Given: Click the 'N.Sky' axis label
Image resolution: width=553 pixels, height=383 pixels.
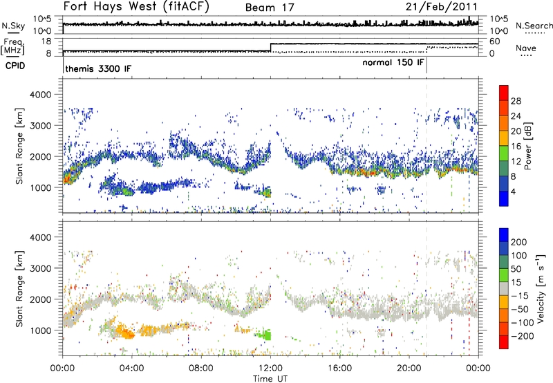Looking at the screenshot, I should 13,26.
